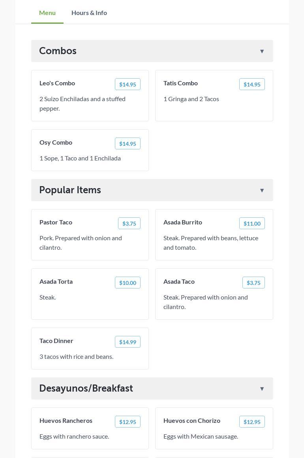Click the Popular Items section header

(x=70, y=190)
